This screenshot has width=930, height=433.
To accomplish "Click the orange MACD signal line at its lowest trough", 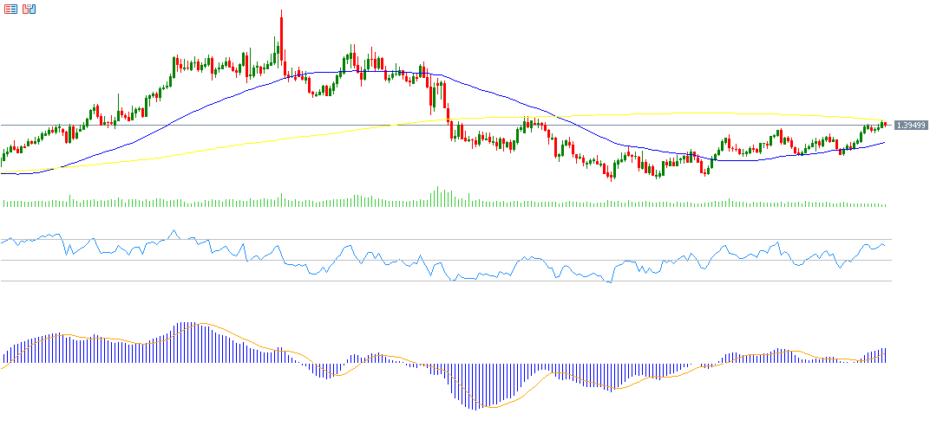I will click(x=488, y=407).
